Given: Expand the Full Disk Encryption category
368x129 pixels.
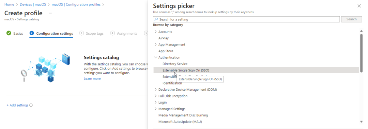Looking at the screenshot, I should [x=156, y=96].
